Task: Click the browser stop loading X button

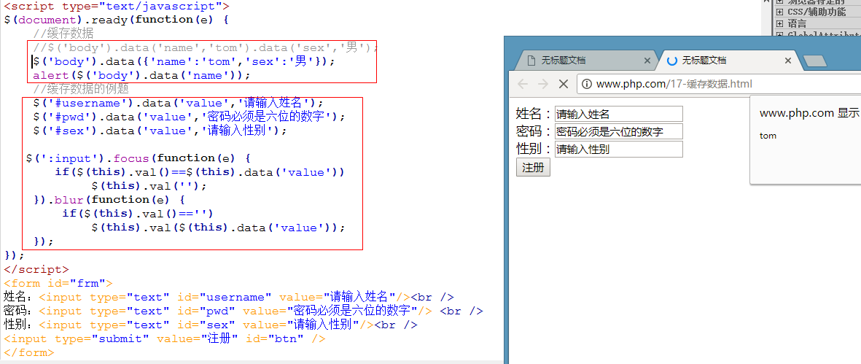Action: pyautogui.click(x=563, y=84)
